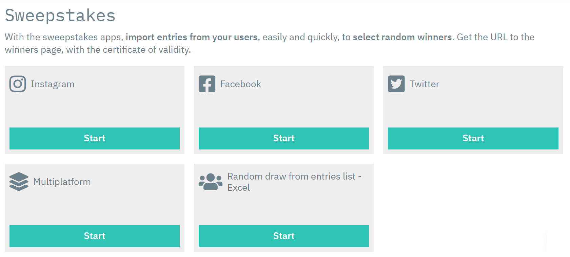Viewport: 570px width, 257px height.
Task: Click the Instagram camera icon
Action: pyautogui.click(x=17, y=84)
